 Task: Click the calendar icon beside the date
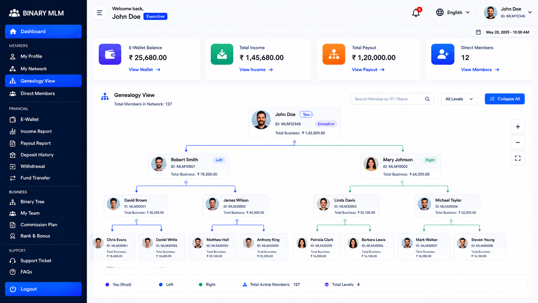click(x=478, y=32)
